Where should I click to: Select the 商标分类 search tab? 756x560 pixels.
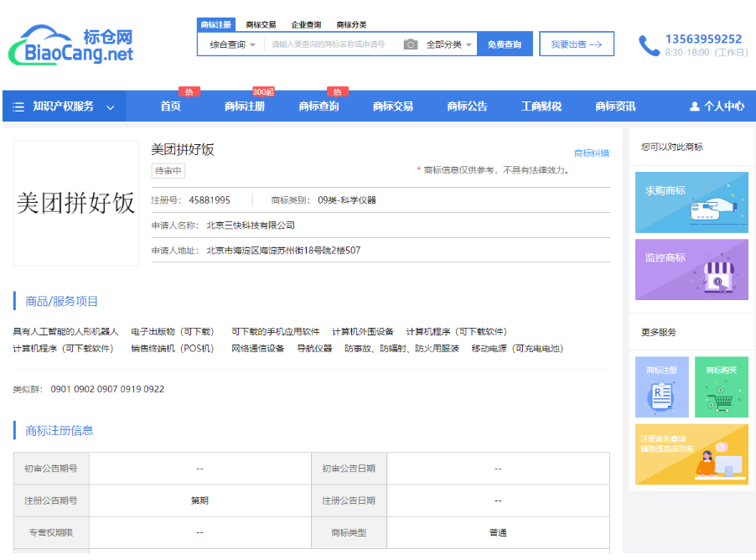pos(351,24)
